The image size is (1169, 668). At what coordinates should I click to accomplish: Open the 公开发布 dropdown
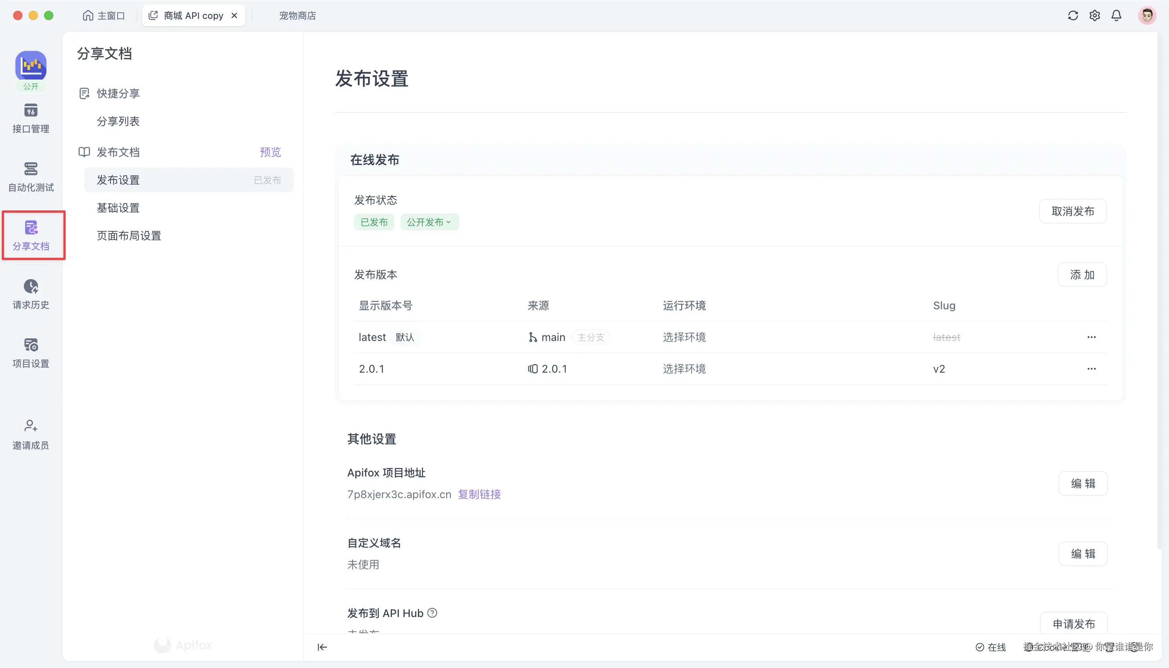click(429, 222)
